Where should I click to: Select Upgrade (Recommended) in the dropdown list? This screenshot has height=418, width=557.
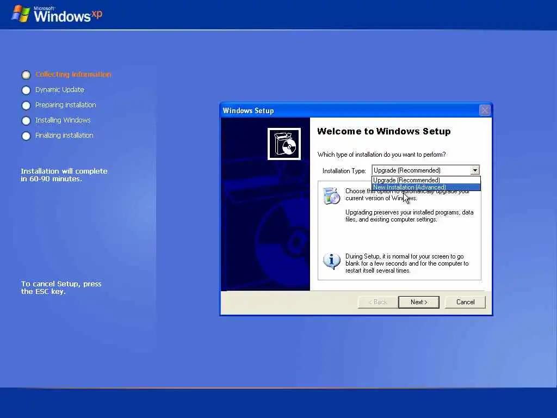pyautogui.click(x=426, y=180)
